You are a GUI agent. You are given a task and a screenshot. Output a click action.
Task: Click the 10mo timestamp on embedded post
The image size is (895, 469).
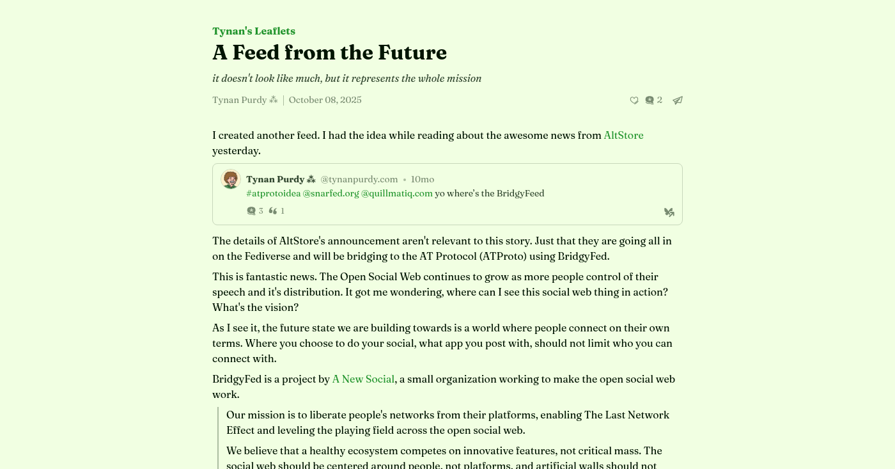pos(423,179)
